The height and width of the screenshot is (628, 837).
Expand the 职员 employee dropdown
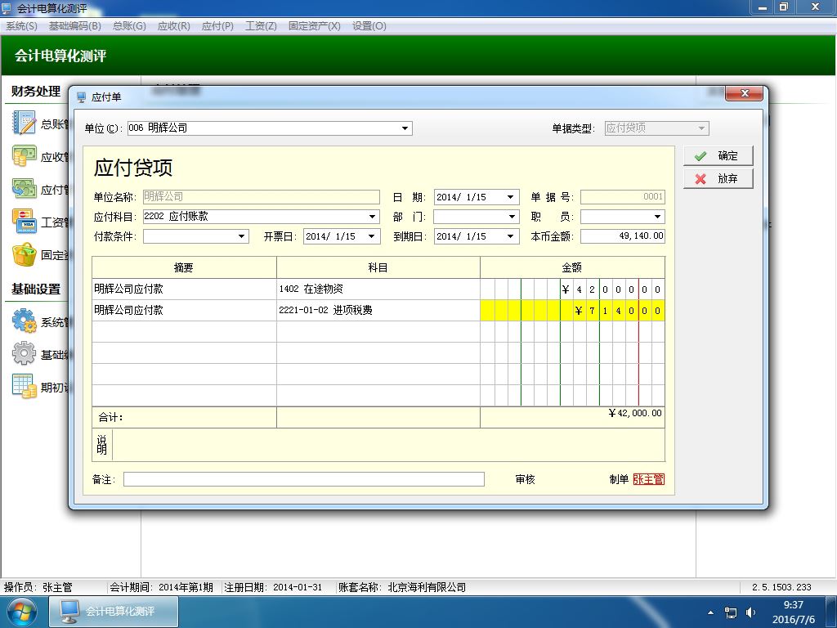[x=657, y=217]
